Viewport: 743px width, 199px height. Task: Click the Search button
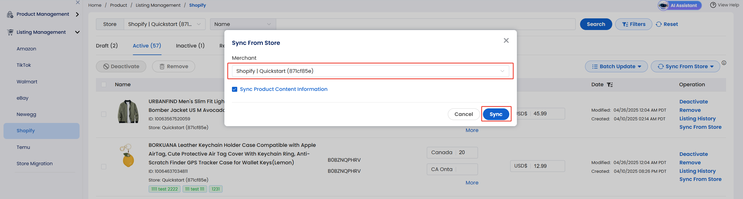pos(596,24)
